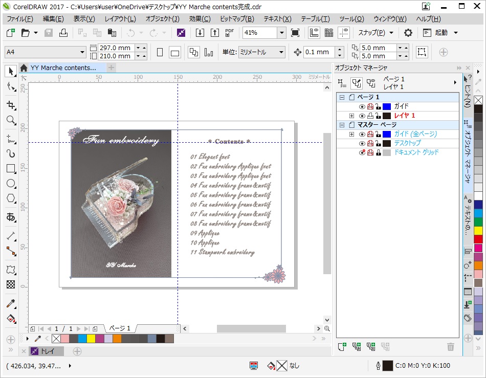Screen dimensions: 486x378
Task: Toggle visibility eye of デスクトップ layer
Action: (x=362, y=143)
